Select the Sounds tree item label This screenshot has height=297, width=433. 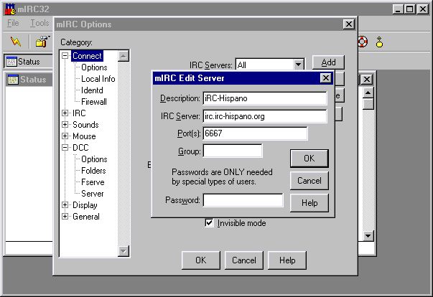[85, 125]
